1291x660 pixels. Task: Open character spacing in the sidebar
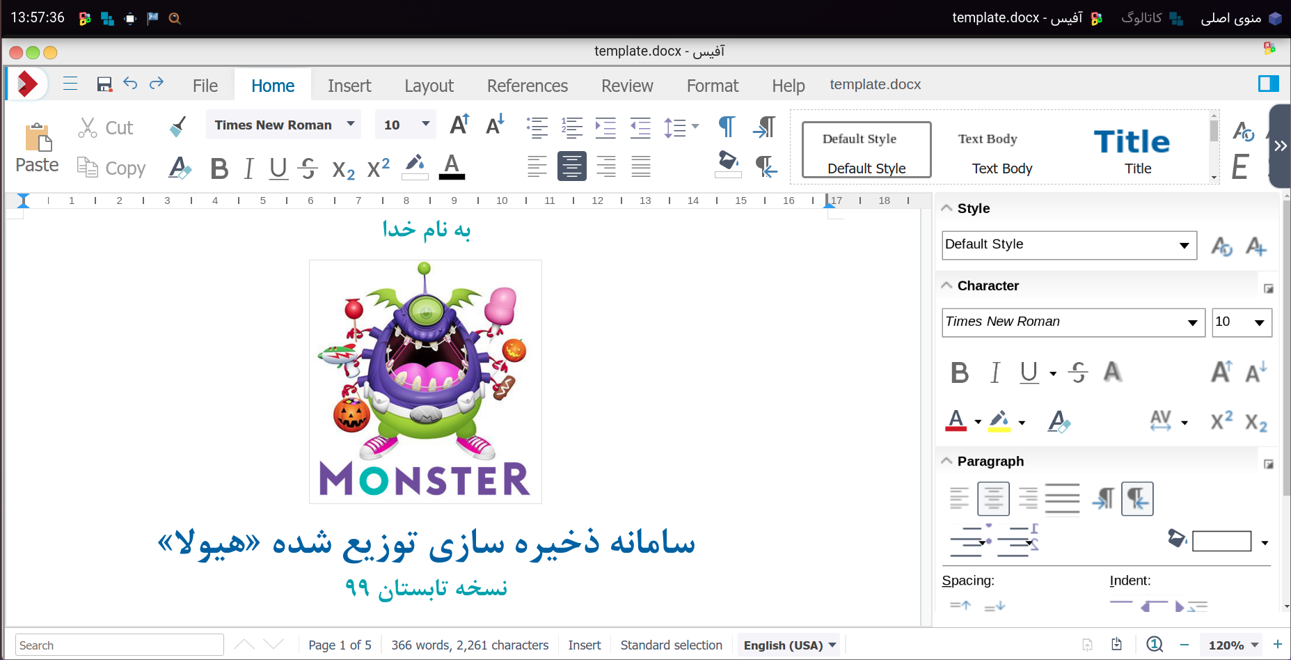[x=1161, y=421]
